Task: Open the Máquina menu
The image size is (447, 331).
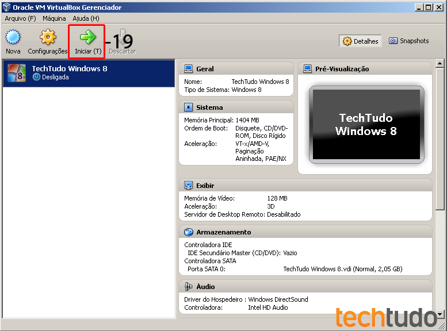Action: 54,18
